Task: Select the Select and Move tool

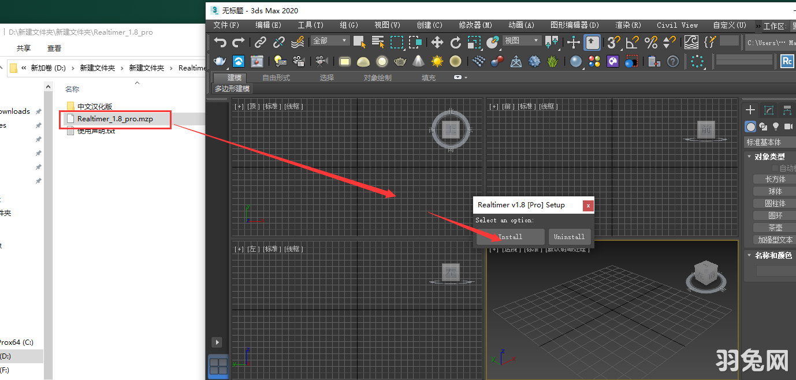Action: [437, 42]
